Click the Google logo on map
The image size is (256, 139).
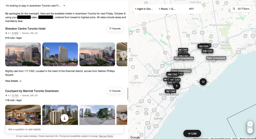point(135,137)
